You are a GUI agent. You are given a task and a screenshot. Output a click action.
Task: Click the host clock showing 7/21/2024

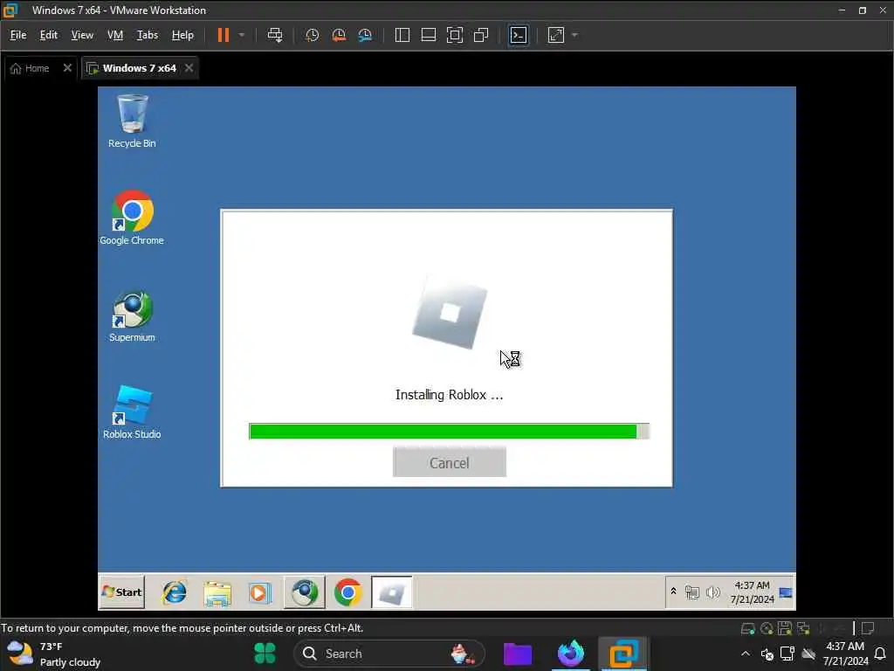845,654
